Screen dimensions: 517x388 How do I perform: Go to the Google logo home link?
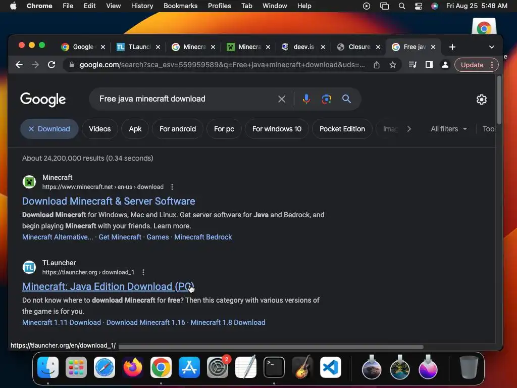pyautogui.click(x=43, y=100)
